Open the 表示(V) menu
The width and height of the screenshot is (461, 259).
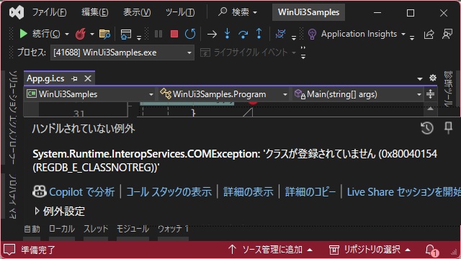pyautogui.click(x=137, y=12)
